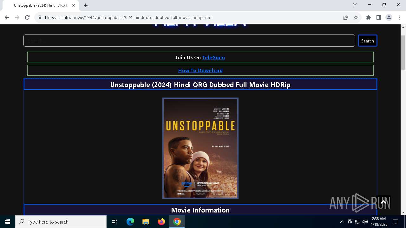The width and height of the screenshot is (406, 228).
Task: Launch Microsoft Edge from taskbar
Action: [130, 222]
